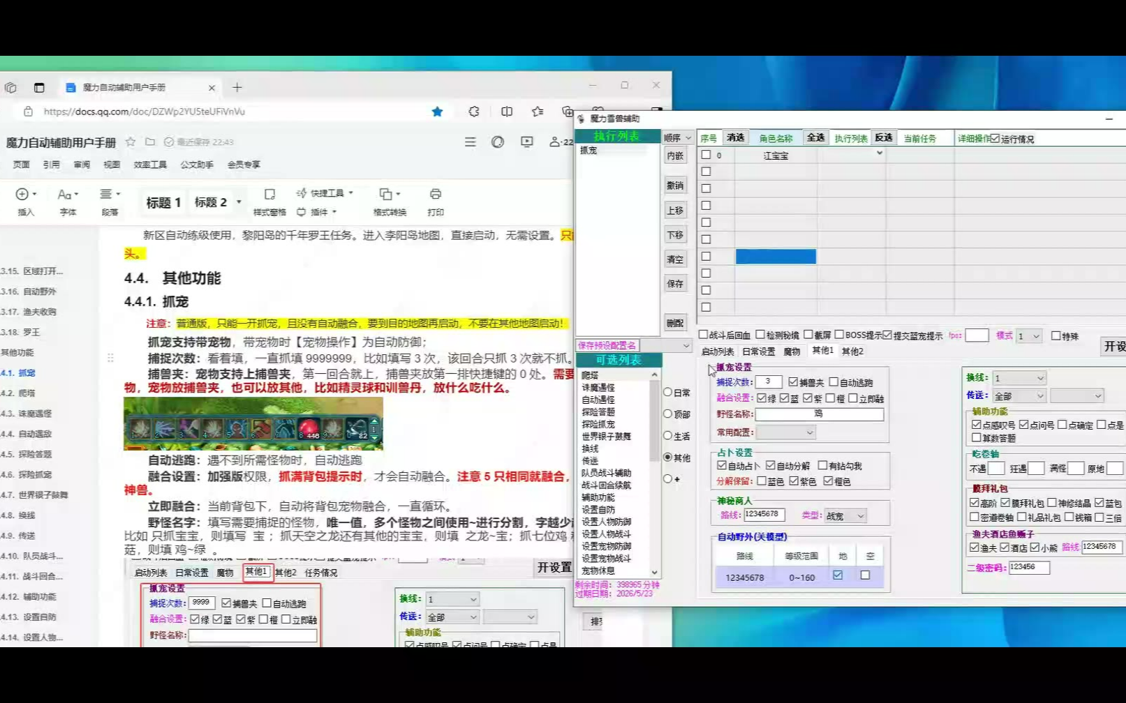
Task: Select the 日常 radio button
Action: [668, 393]
